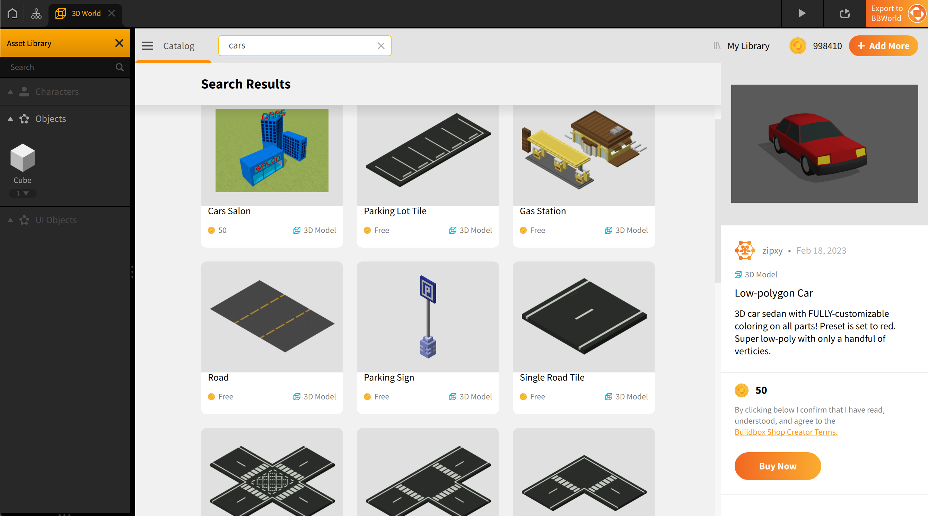This screenshot has height=516, width=928.
Task: Expand the UI Objects section
Action: [x=10, y=220]
